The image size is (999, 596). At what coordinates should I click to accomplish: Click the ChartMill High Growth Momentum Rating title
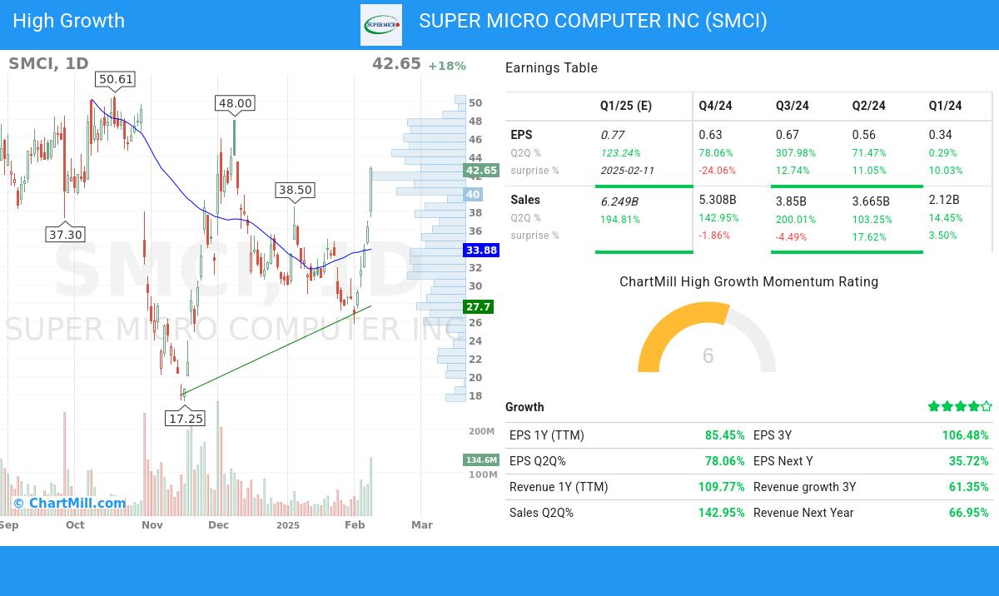coord(749,282)
